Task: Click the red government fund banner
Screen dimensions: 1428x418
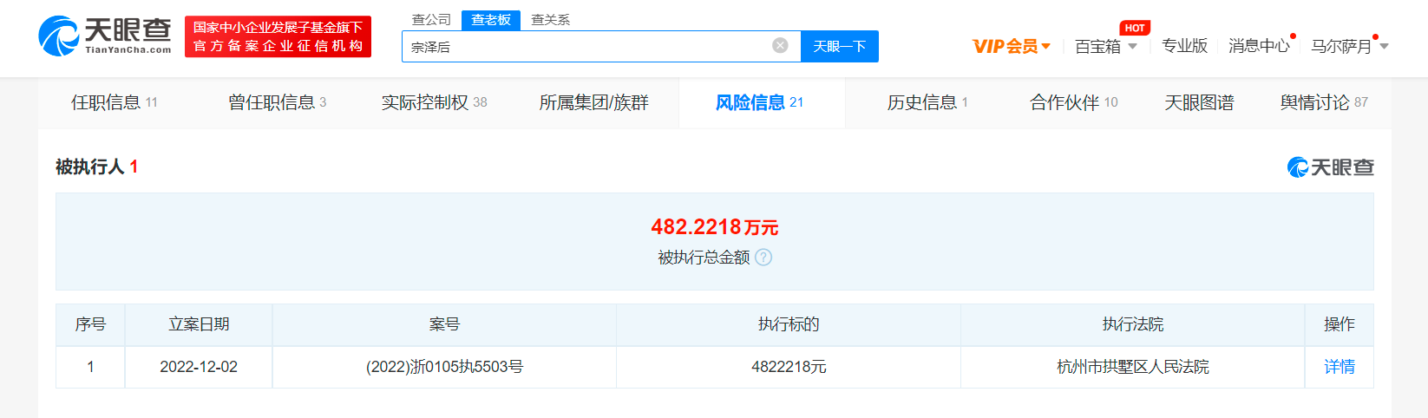Action: click(x=278, y=36)
